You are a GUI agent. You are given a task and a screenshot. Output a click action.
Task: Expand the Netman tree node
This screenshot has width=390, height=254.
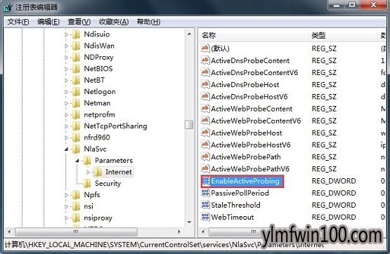click(x=66, y=103)
